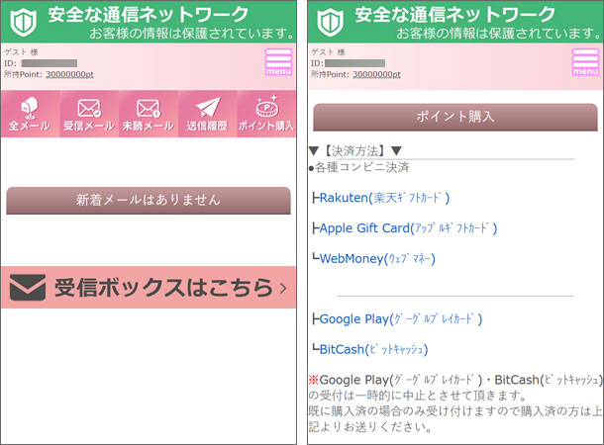
Task: Select Rakuten (楽天ギフトカード) payment link
Action: click(x=384, y=198)
